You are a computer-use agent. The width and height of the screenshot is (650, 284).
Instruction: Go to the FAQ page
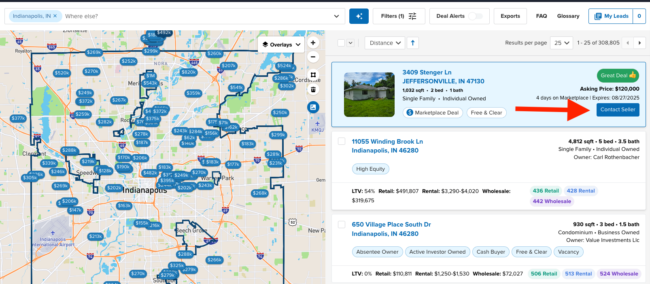click(542, 16)
